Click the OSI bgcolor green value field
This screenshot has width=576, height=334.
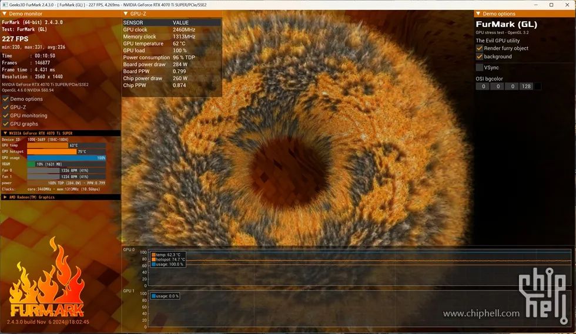click(498, 86)
